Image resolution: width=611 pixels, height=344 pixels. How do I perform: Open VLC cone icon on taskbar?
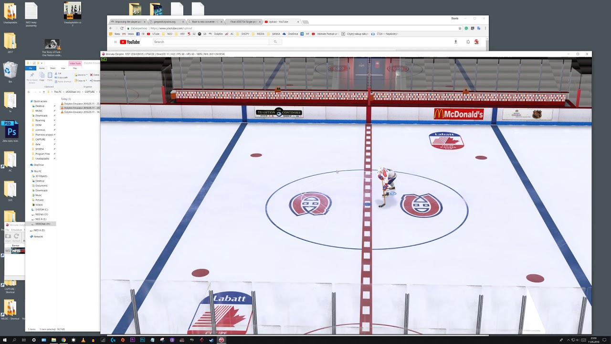(x=83, y=340)
